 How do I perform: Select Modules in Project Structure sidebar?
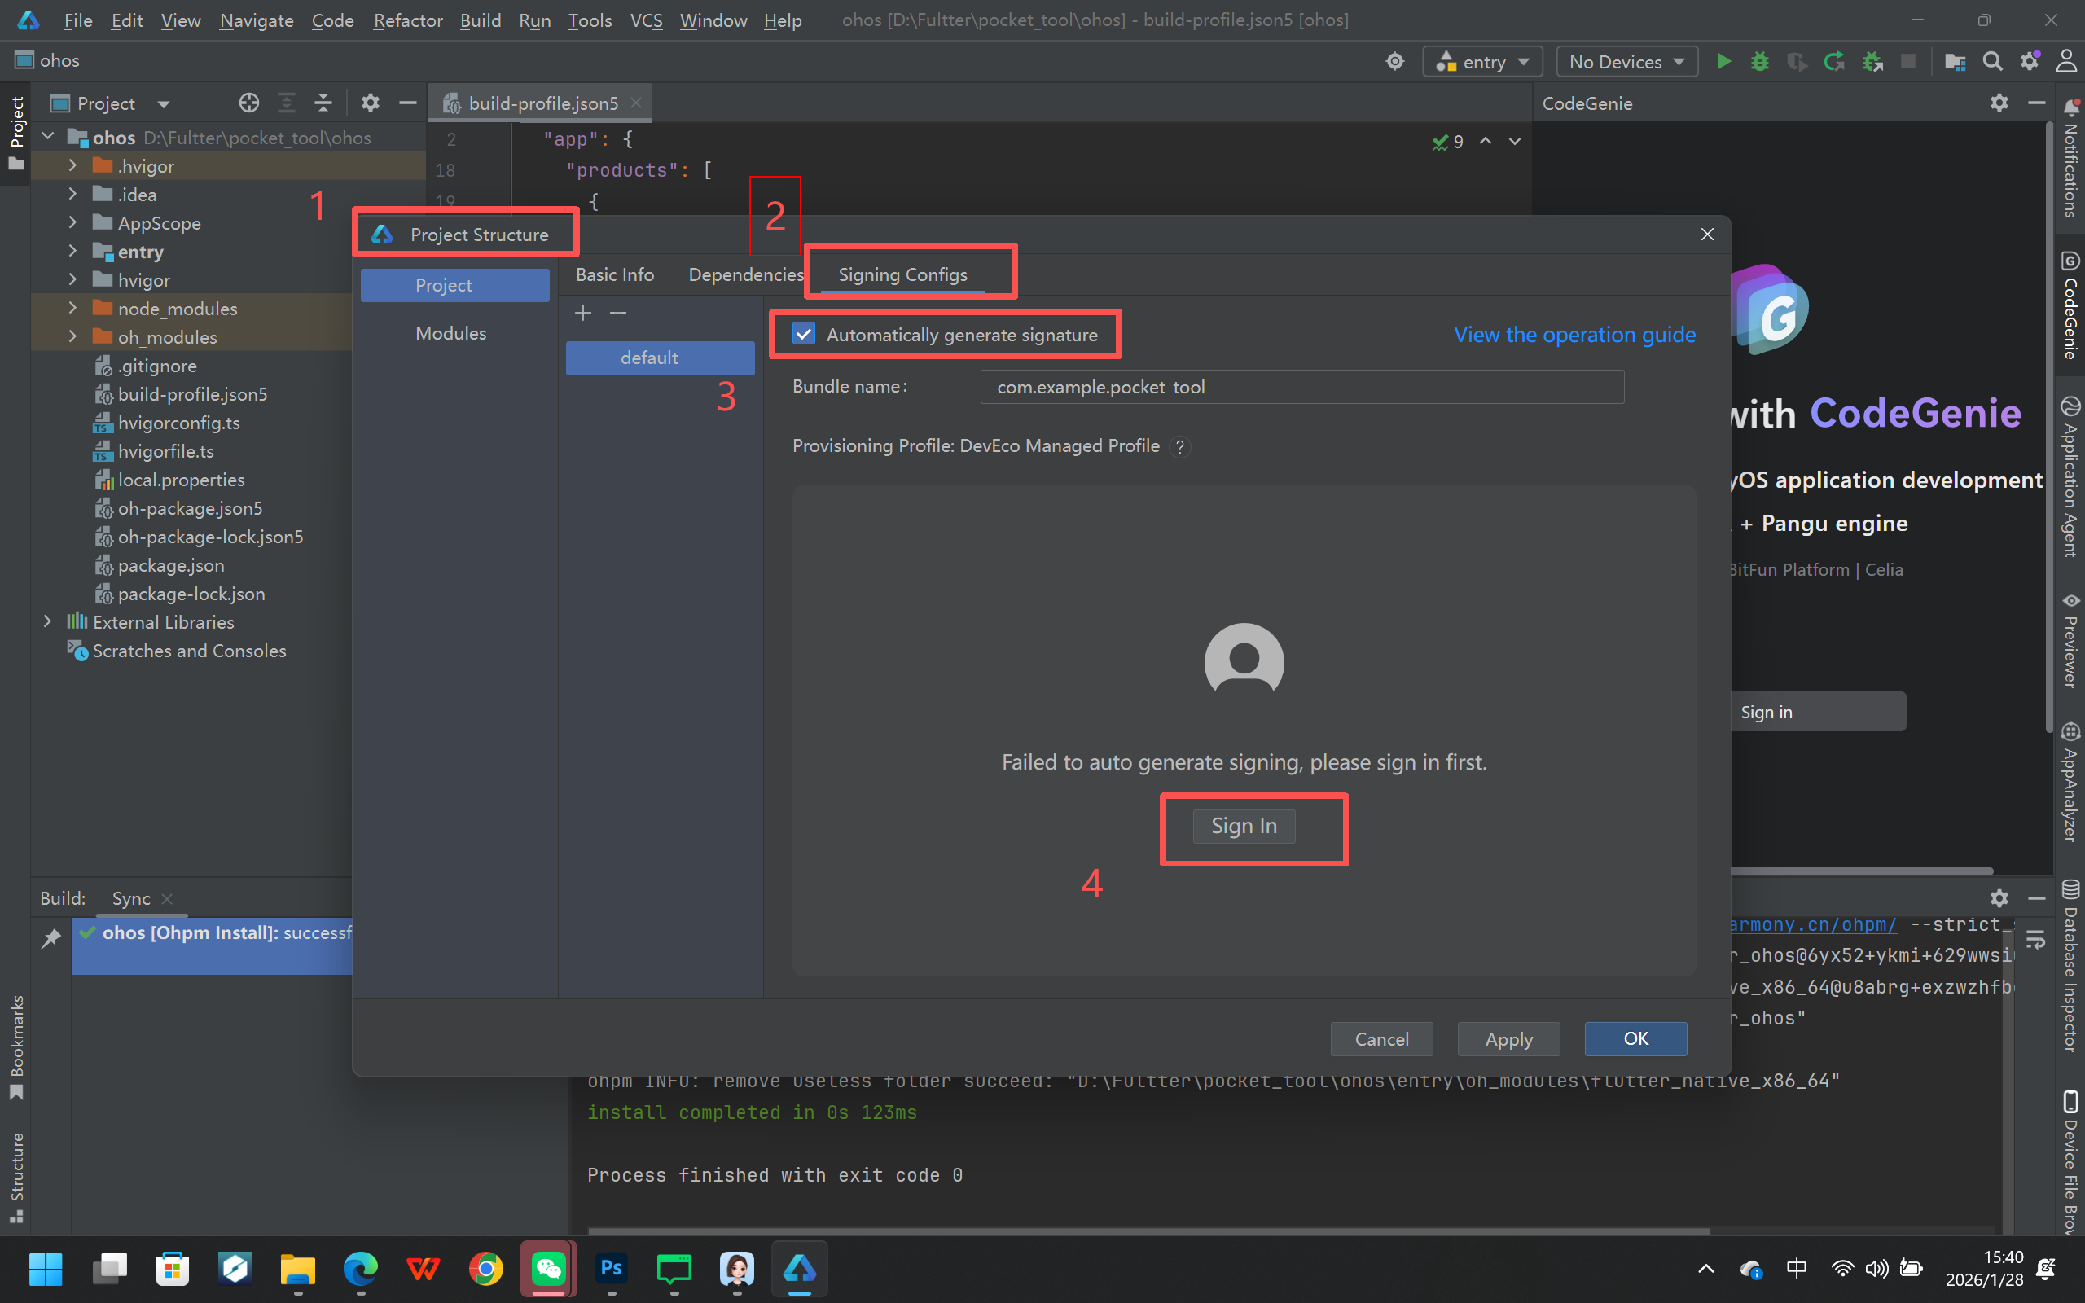[x=450, y=334]
